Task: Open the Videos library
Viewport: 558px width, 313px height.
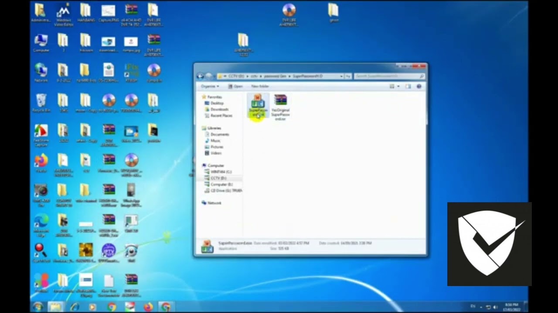Action: 213,153
